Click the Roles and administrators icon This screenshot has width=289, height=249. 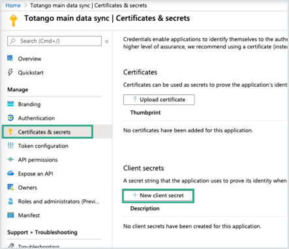point(10,201)
